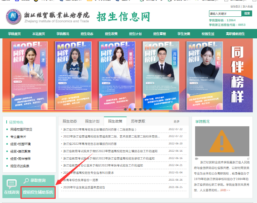Click the college logo emblem
This screenshot has height=203, width=257.
point(13,17)
